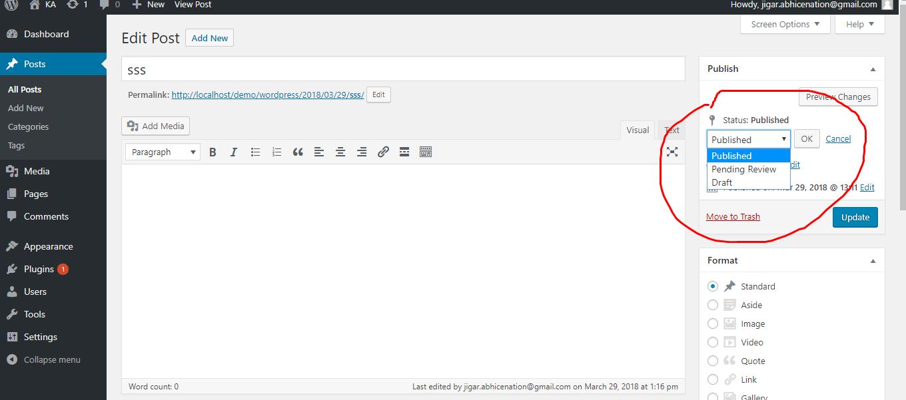Choose the Quote post format
Screen dimensions: 906x400
713,361
